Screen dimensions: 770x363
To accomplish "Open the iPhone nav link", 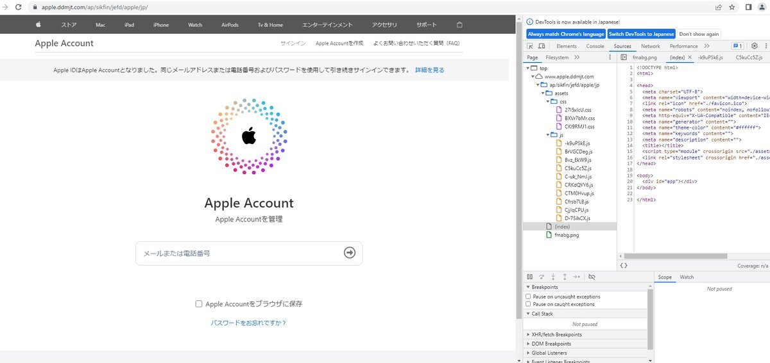I will 161,25.
